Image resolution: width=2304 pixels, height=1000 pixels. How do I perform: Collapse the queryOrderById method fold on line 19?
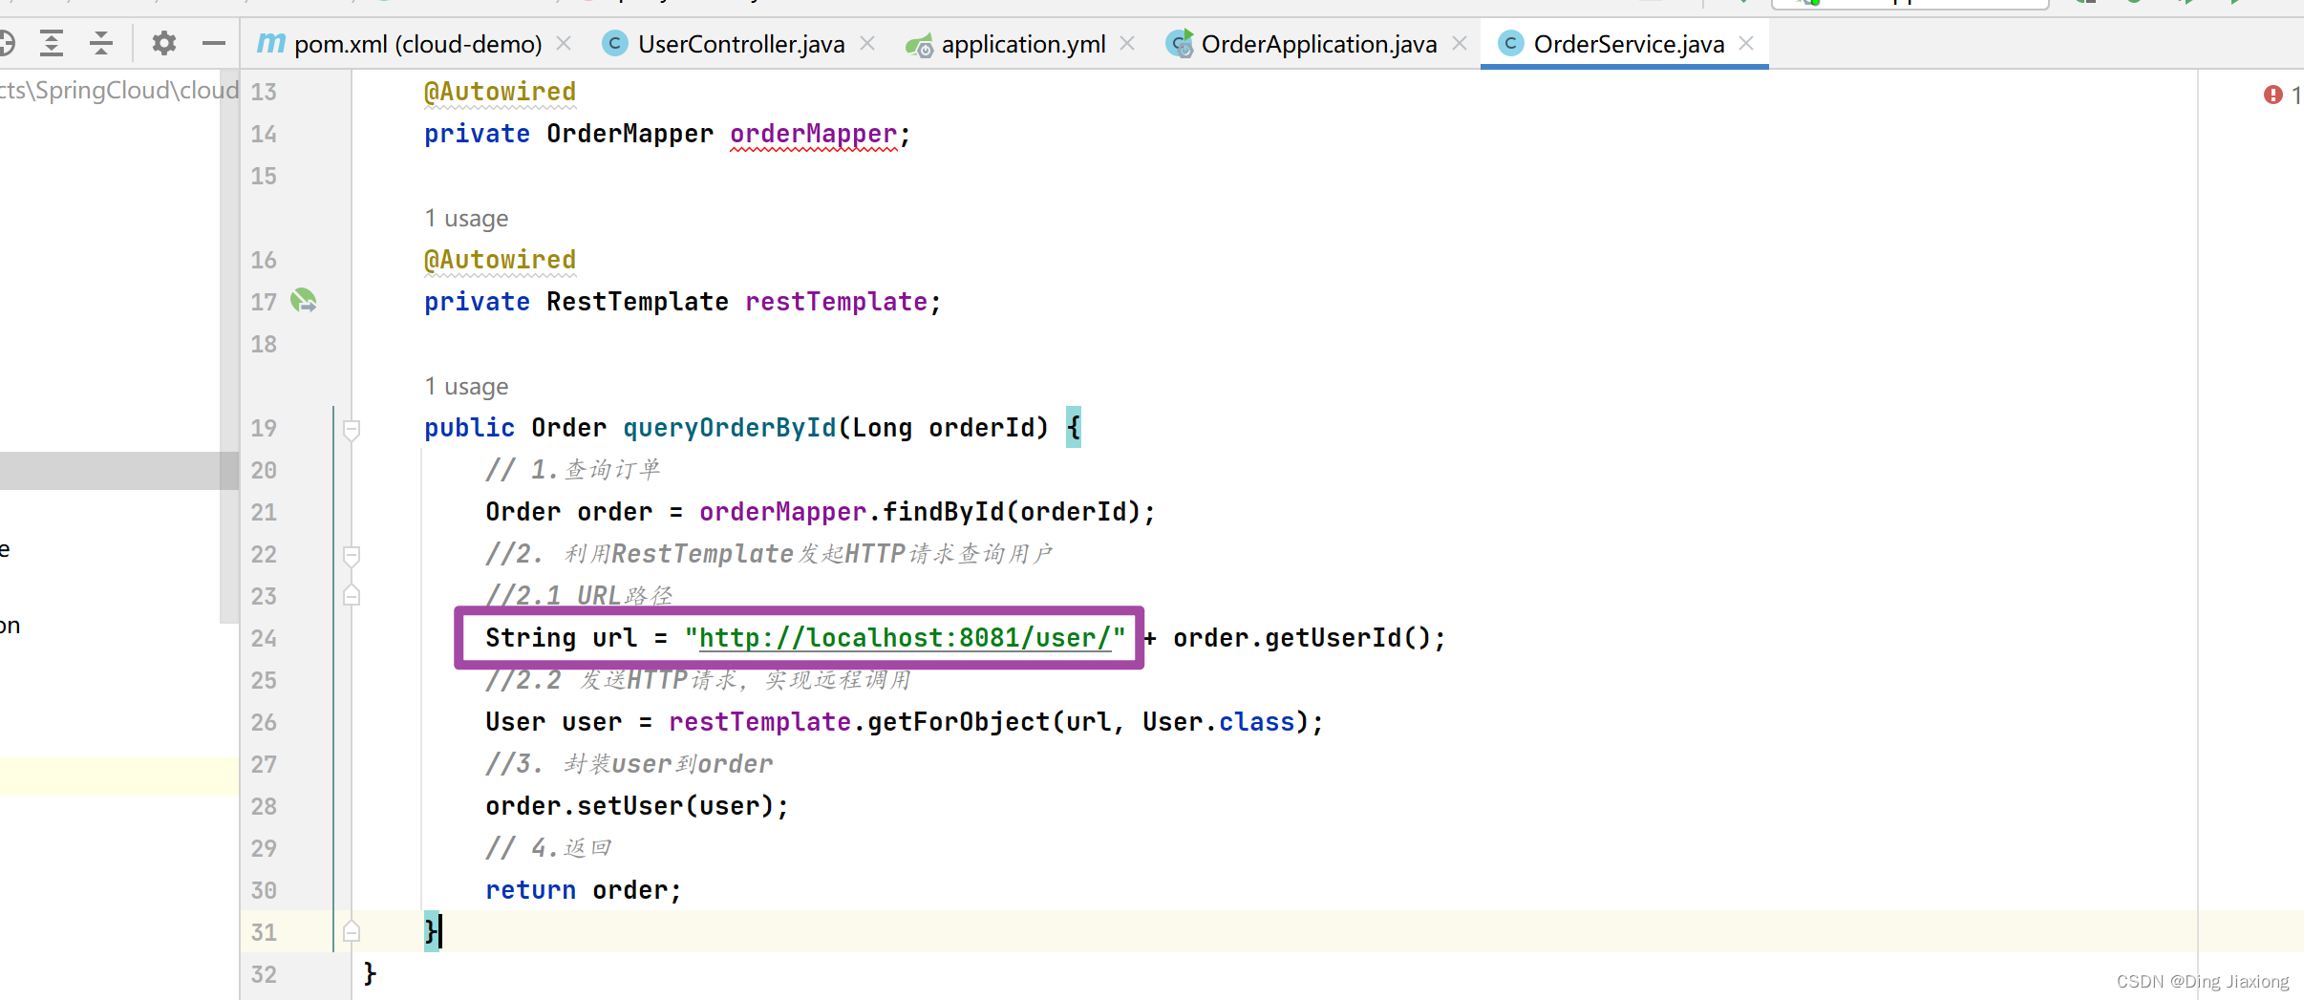352,429
